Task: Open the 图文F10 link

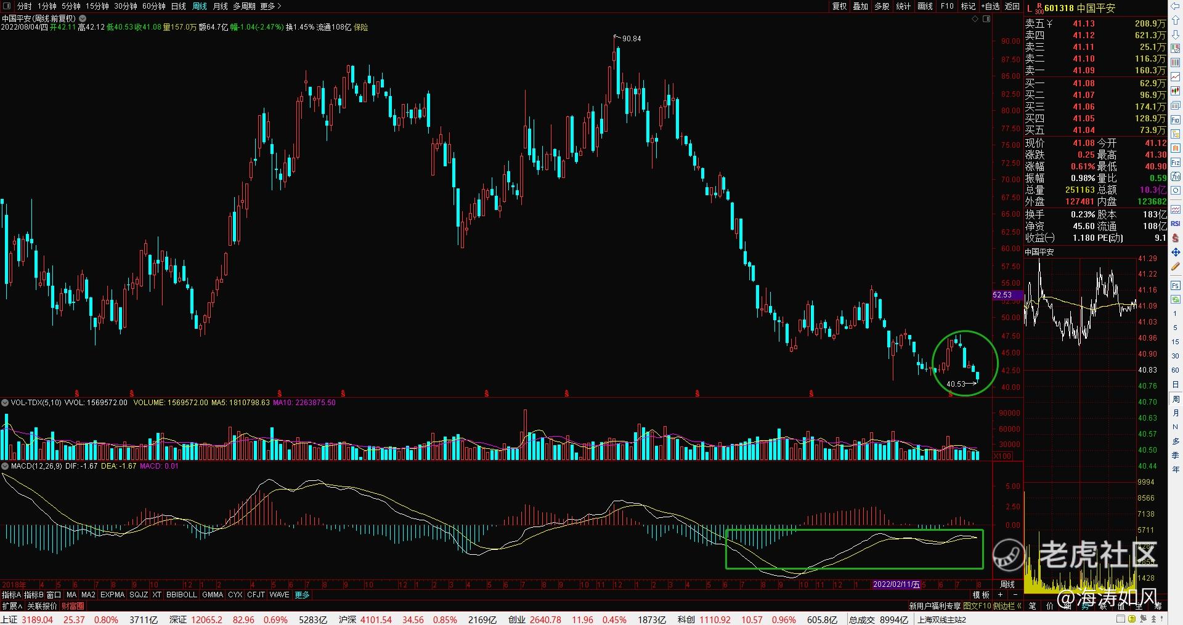Action: pos(977,606)
